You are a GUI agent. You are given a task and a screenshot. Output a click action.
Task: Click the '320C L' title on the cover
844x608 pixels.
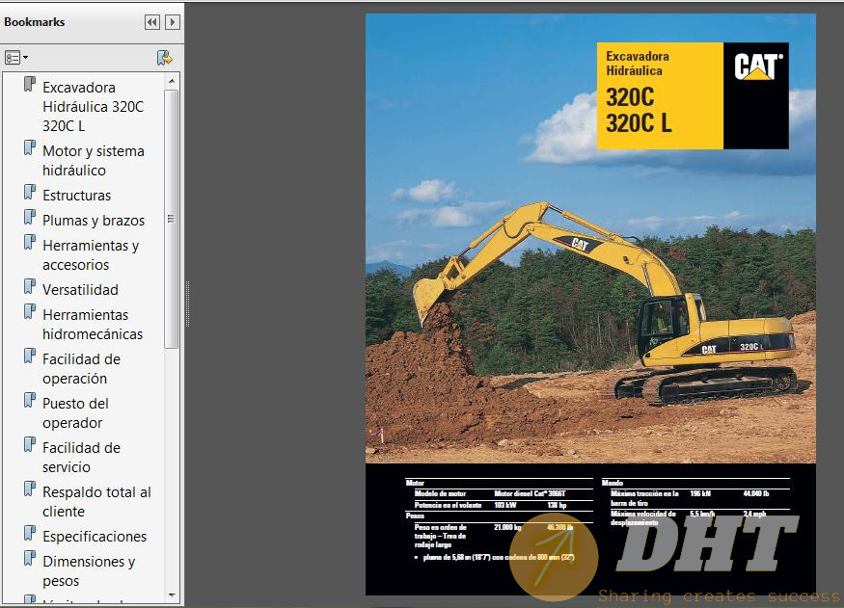point(639,123)
